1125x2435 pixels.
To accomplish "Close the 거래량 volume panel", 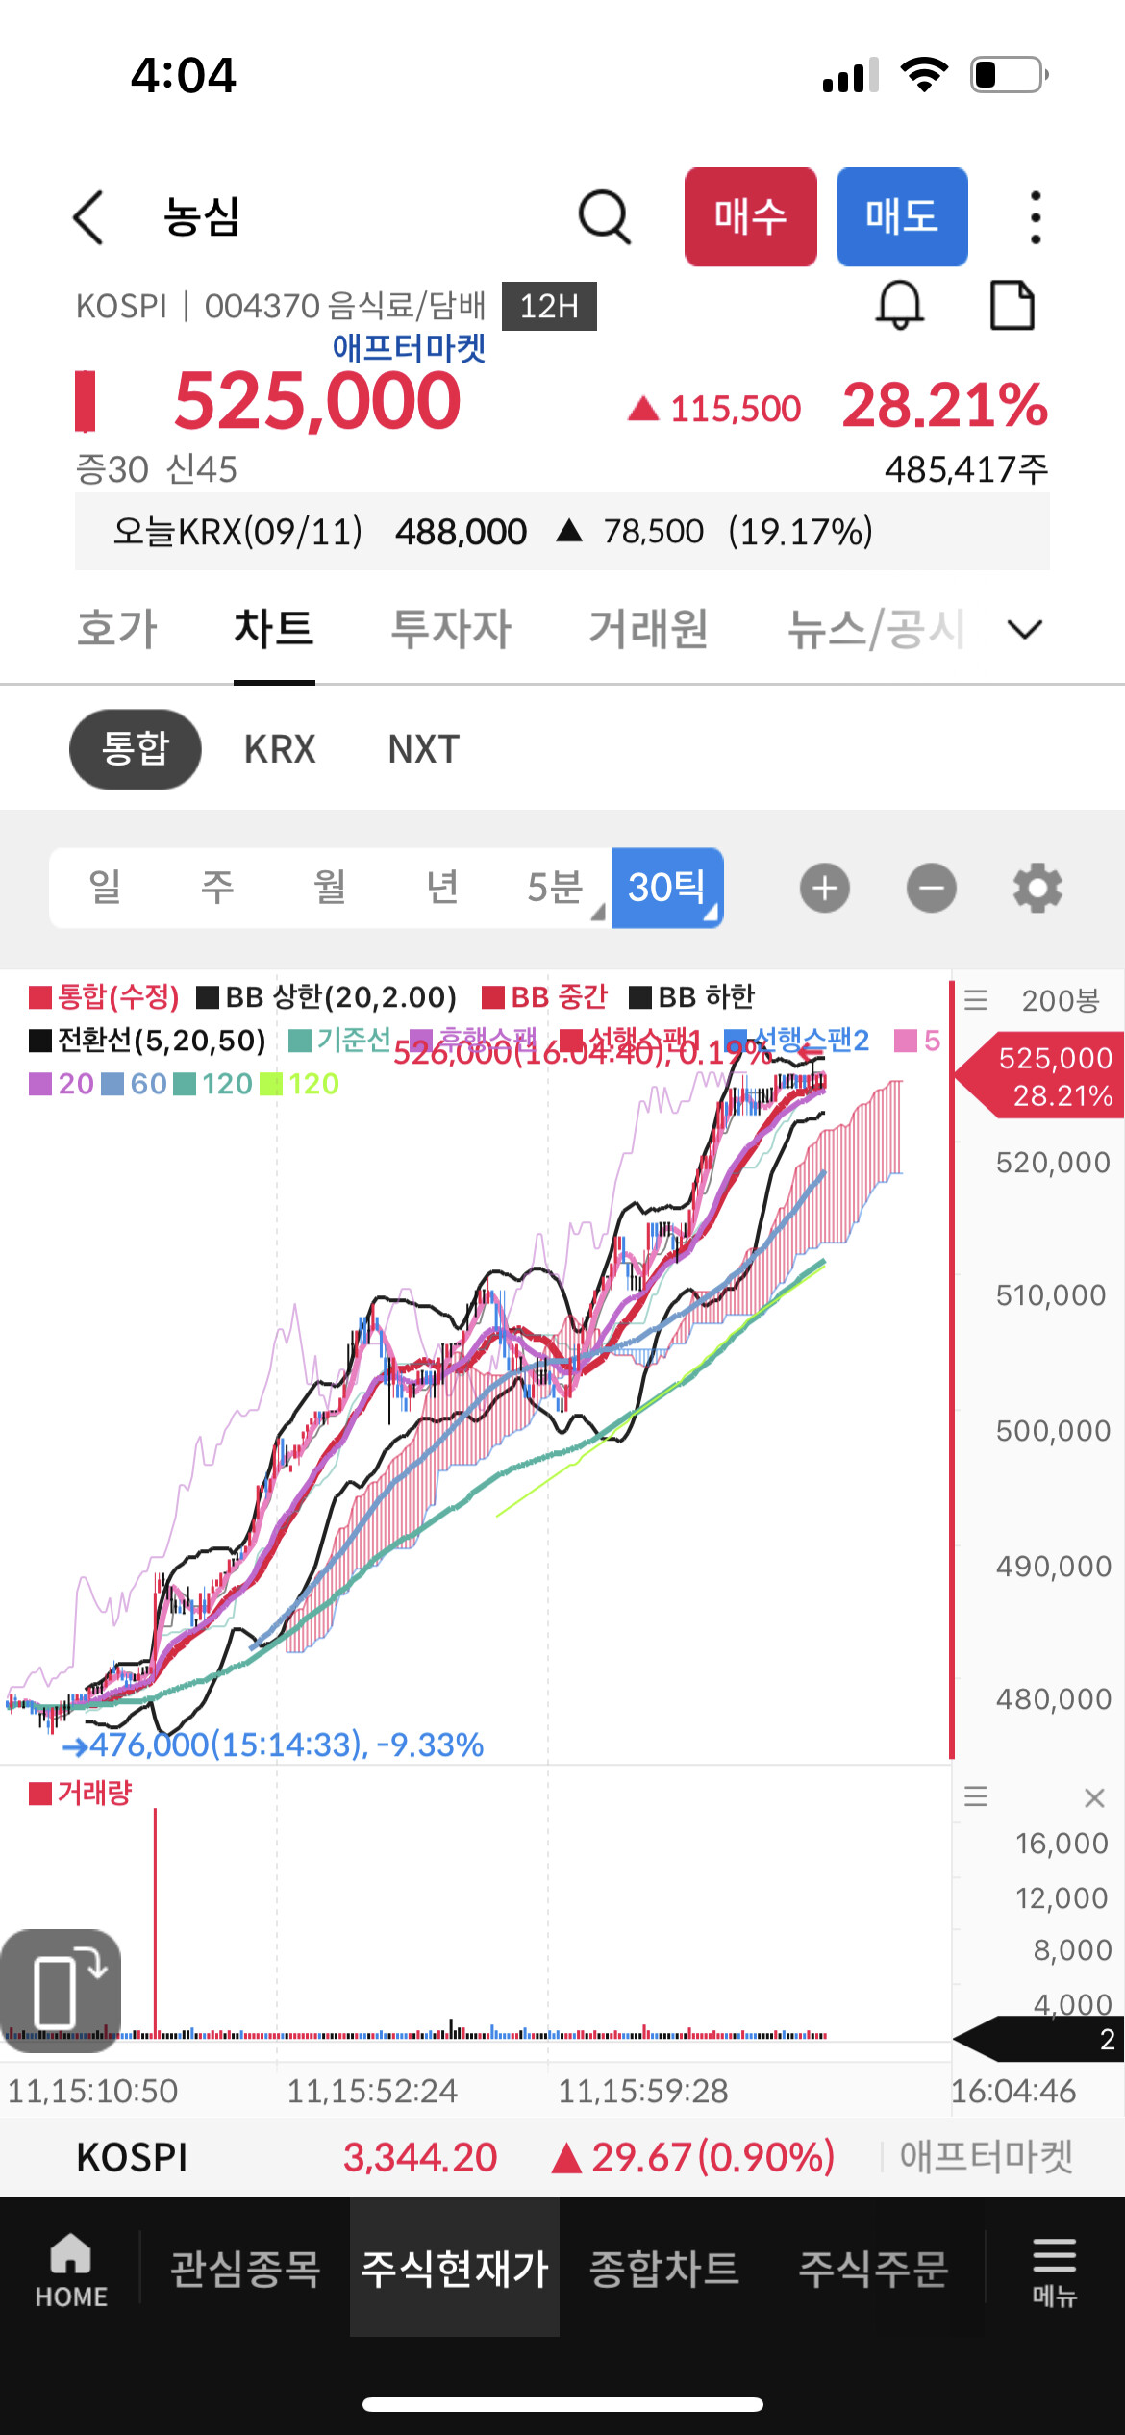I will coord(1094,1797).
